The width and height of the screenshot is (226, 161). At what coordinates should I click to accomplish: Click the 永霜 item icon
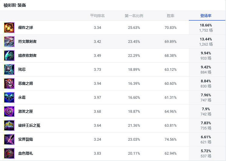click(9, 98)
